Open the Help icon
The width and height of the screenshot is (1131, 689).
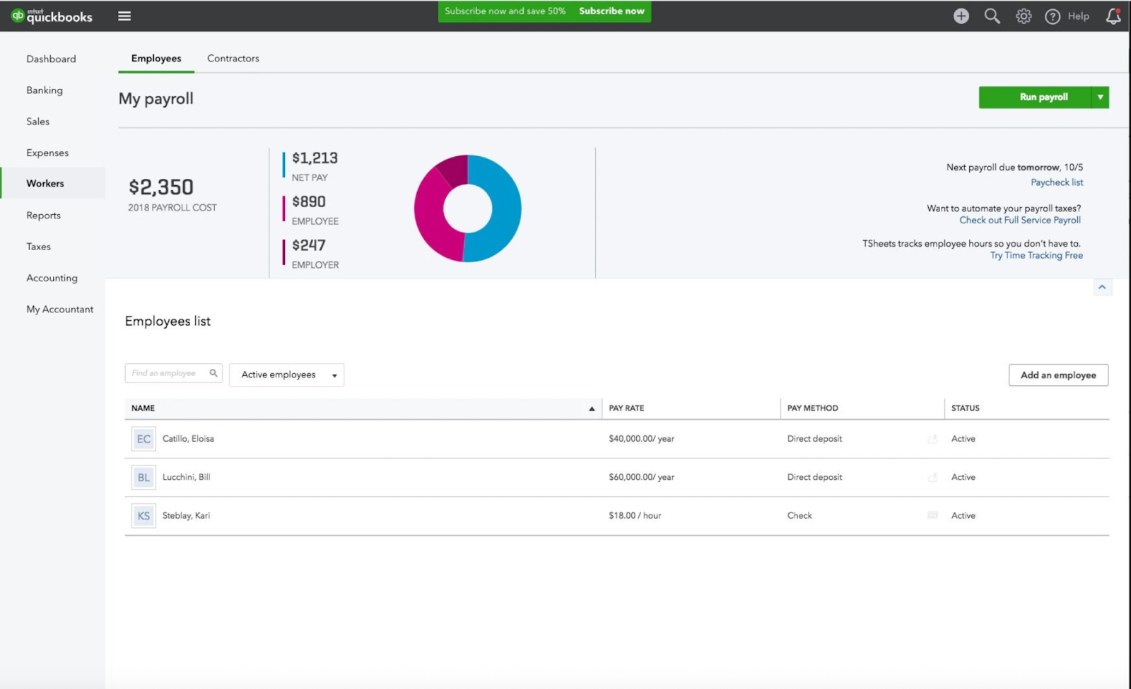point(1052,16)
